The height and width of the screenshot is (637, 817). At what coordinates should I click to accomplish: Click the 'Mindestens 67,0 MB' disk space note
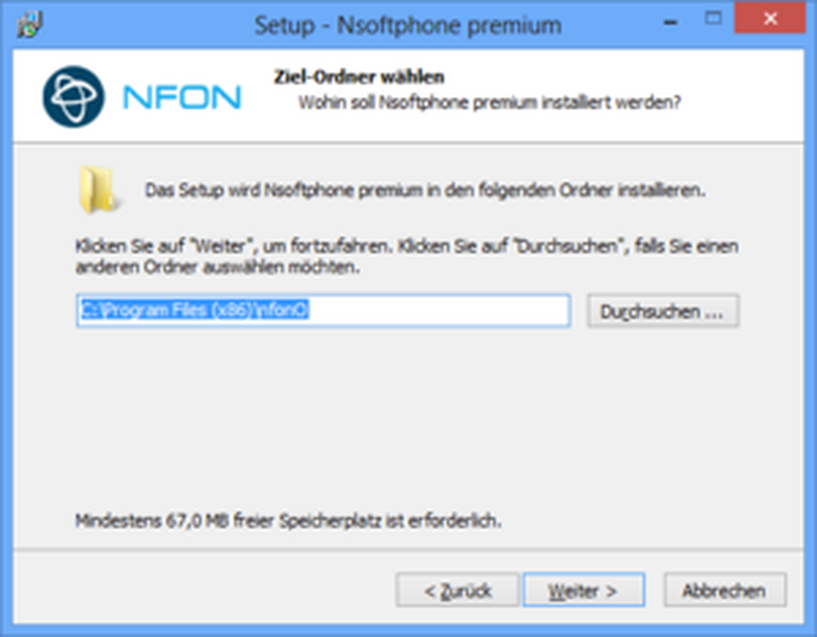(288, 521)
